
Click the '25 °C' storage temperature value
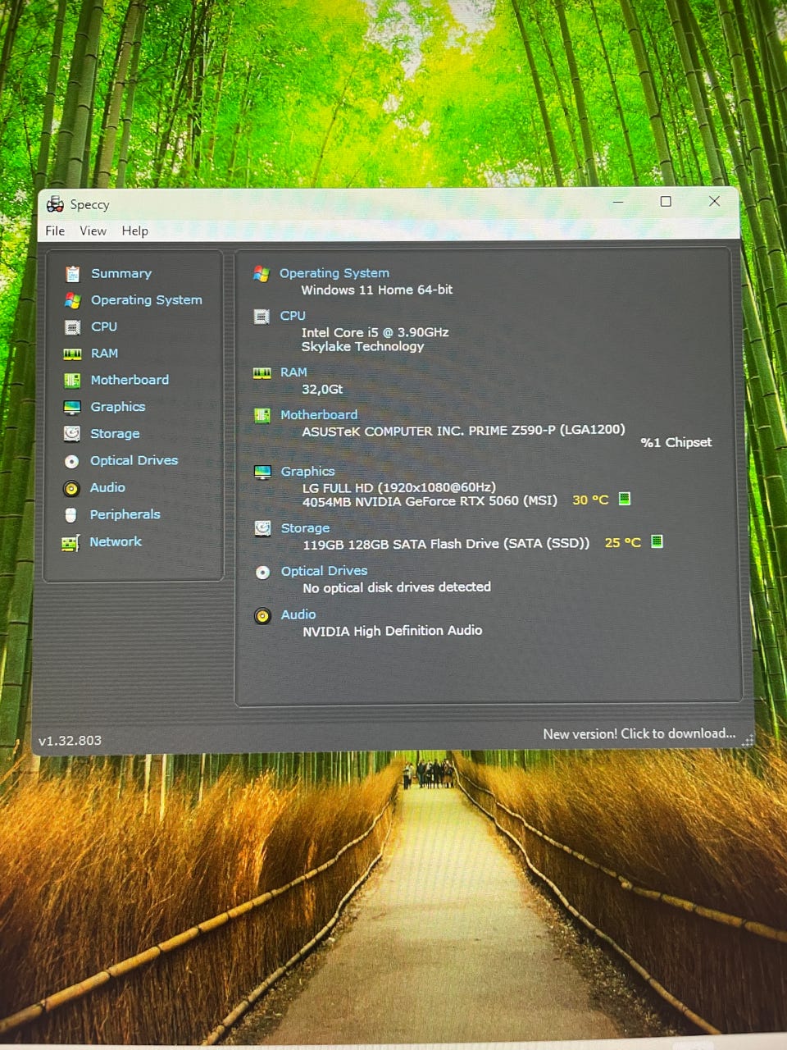(622, 543)
